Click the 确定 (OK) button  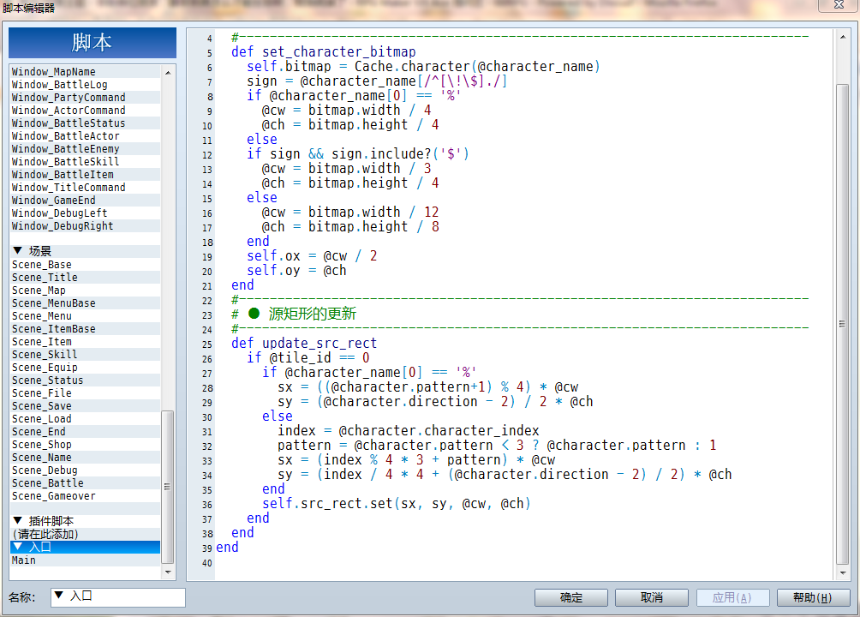point(571,597)
